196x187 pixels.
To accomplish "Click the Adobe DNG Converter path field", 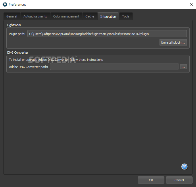I will coord(114,67).
